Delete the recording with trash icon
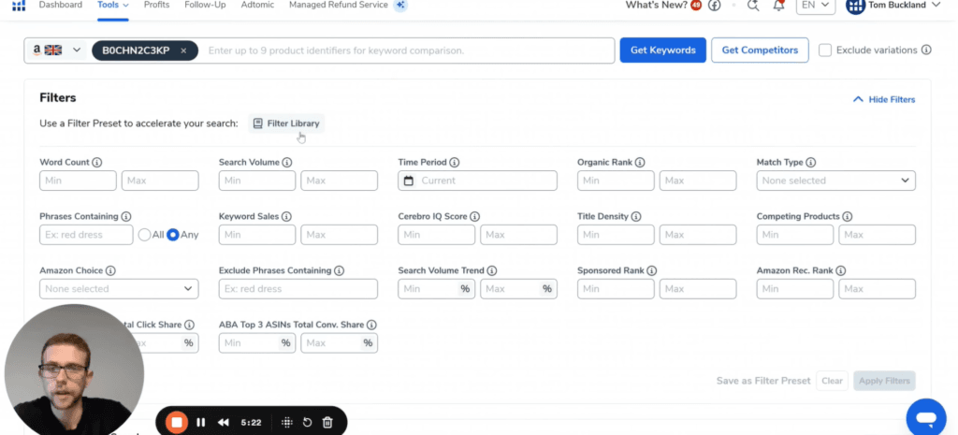Image resolution: width=958 pixels, height=435 pixels. pos(327,422)
